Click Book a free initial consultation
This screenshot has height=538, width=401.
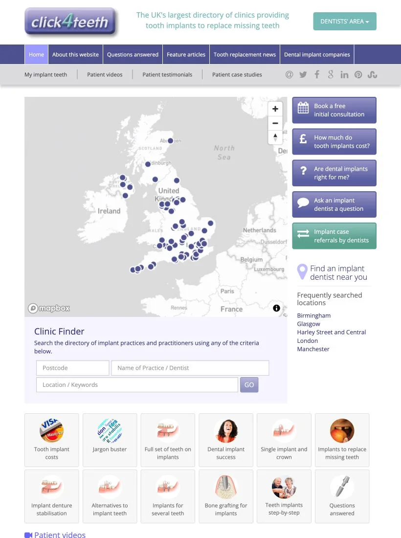click(x=334, y=110)
